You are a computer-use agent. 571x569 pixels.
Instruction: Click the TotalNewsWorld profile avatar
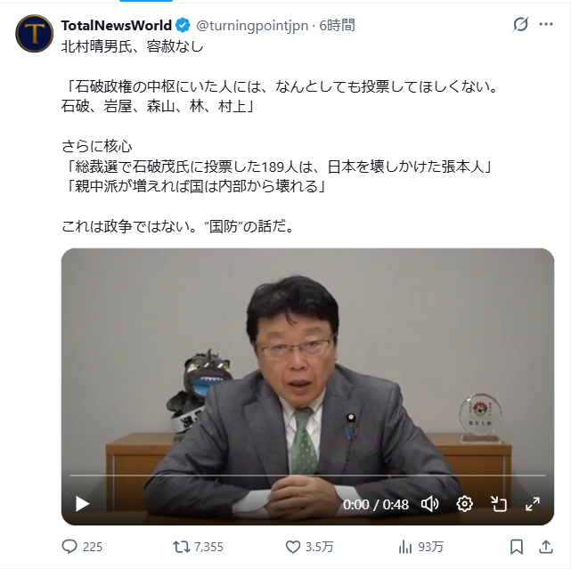[34, 34]
